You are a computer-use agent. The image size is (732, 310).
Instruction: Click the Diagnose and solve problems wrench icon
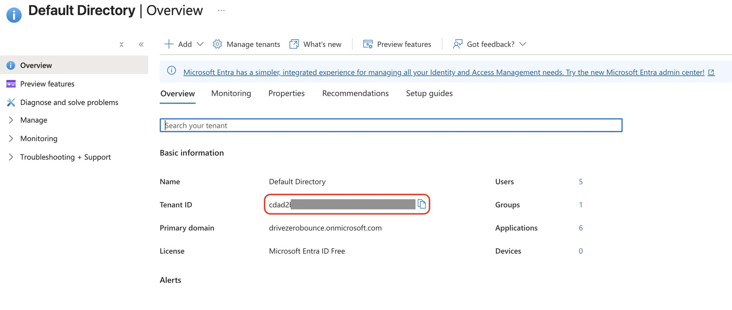[11, 102]
